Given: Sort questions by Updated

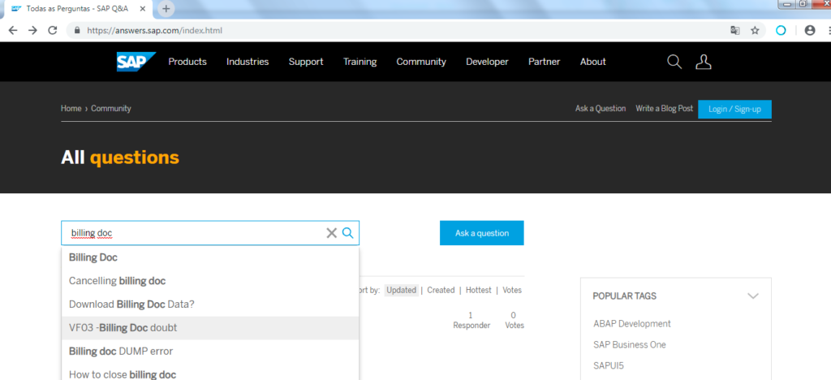Looking at the screenshot, I should [401, 290].
